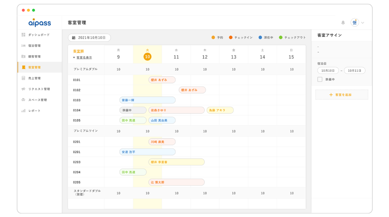Select the 岩森さゆり reservation bar
The width and height of the screenshot is (389, 217).
pos(176,110)
